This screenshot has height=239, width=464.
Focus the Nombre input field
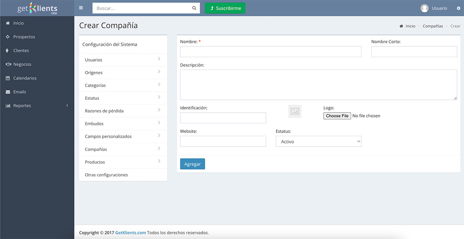(x=271, y=52)
